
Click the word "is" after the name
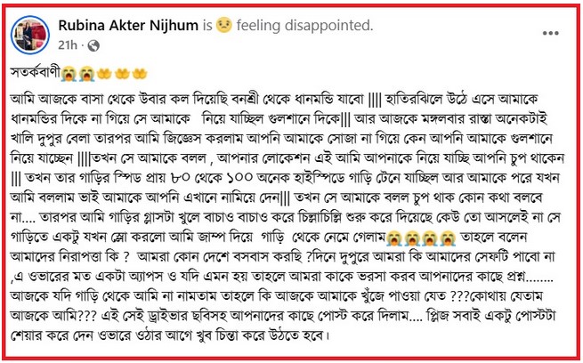tap(207, 26)
